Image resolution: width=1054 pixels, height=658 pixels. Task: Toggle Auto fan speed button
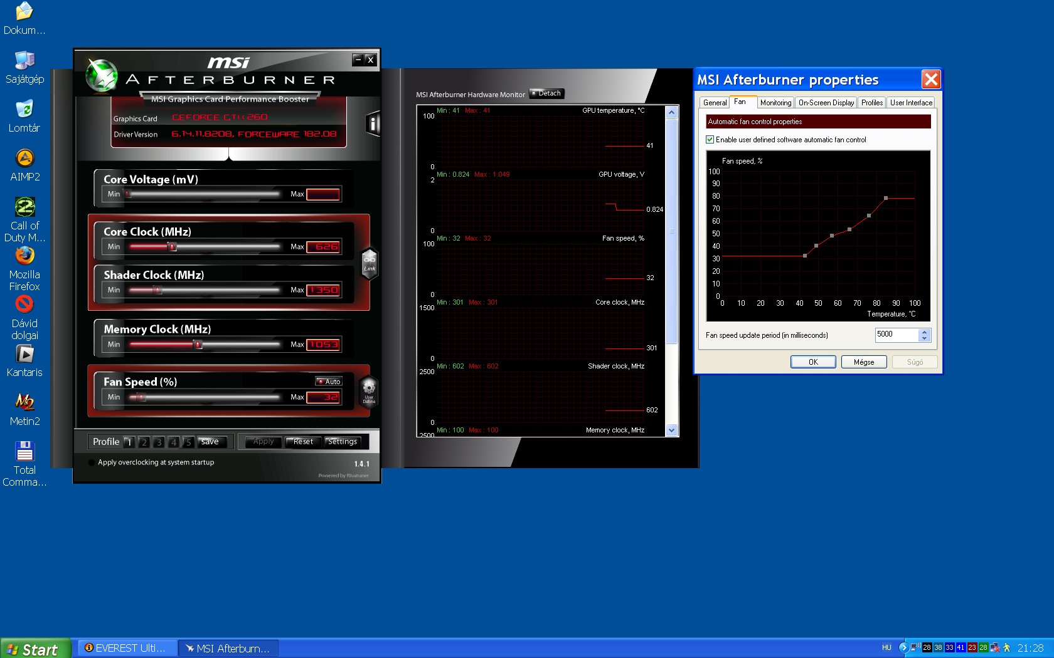tap(329, 381)
